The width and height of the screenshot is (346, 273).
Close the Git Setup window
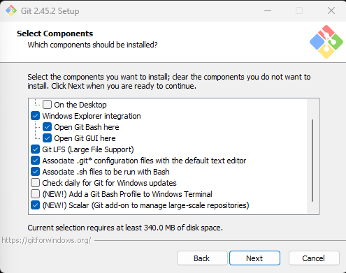[331, 10]
